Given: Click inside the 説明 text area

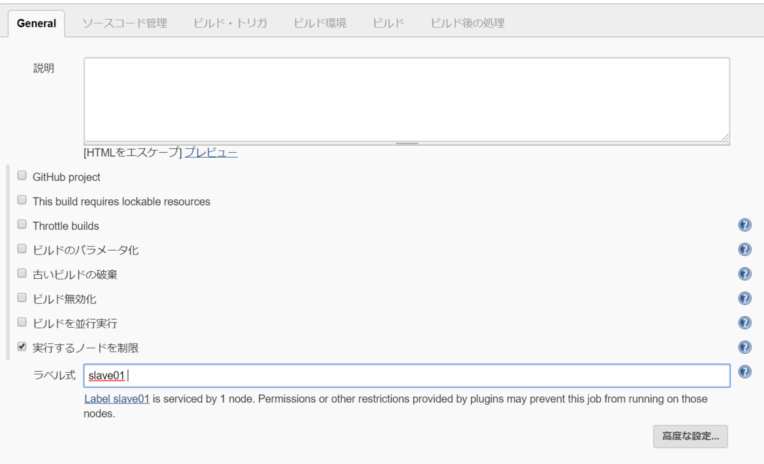Looking at the screenshot, I should pos(407,99).
